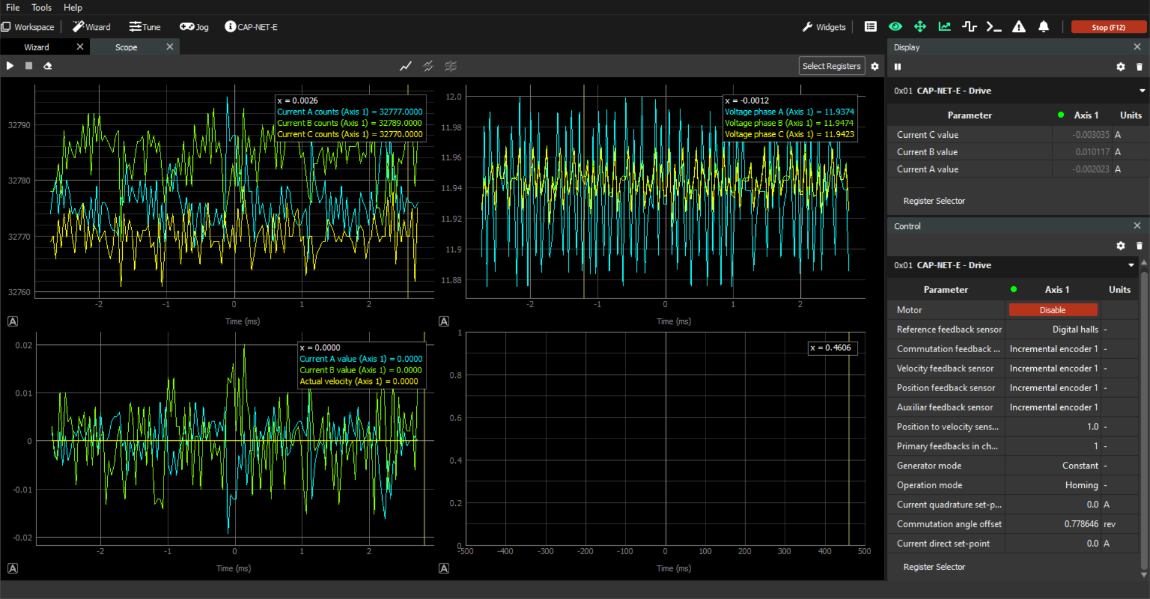Open the Tune tool in top toolbar
Viewport: 1150px width, 599px height.
click(145, 27)
